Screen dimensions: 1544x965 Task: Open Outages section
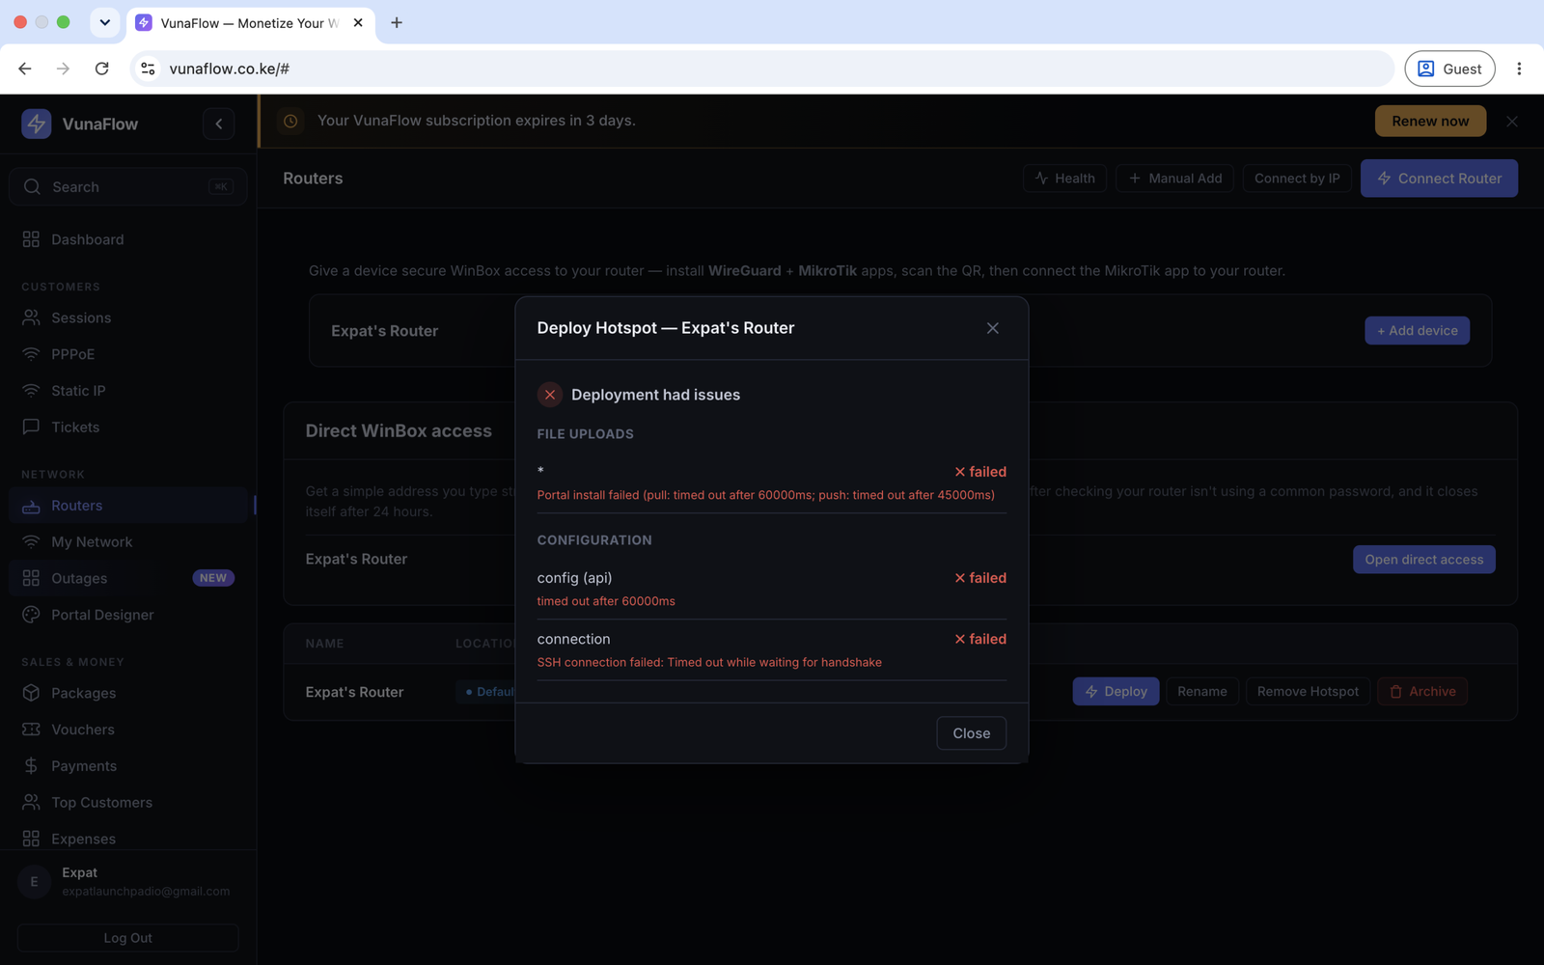[x=128, y=578]
